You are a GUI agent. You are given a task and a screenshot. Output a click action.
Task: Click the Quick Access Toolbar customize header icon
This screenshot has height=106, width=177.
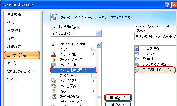click(54, 17)
